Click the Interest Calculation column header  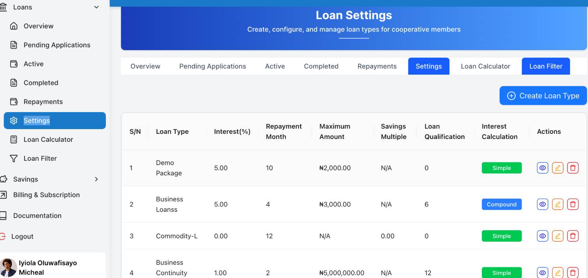pos(500,131)
